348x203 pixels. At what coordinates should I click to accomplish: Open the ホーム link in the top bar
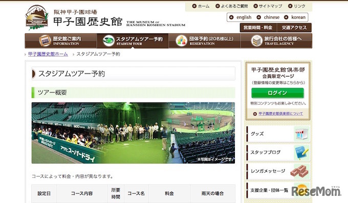coord(203,6)
